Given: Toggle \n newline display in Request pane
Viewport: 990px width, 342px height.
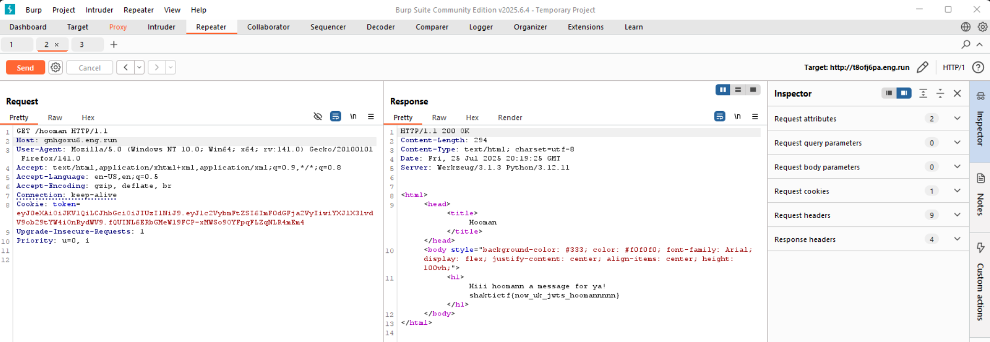Looking at the screenshot, I should 353,116.
